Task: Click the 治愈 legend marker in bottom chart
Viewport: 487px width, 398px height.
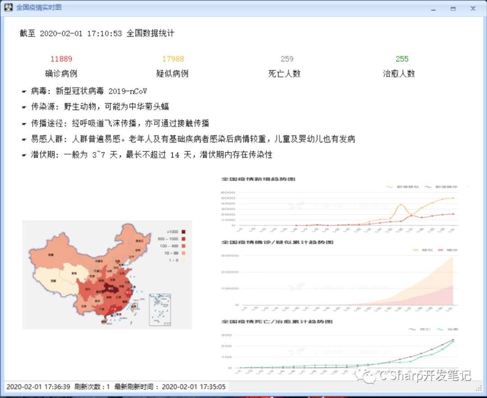Action: click(440, 329)
